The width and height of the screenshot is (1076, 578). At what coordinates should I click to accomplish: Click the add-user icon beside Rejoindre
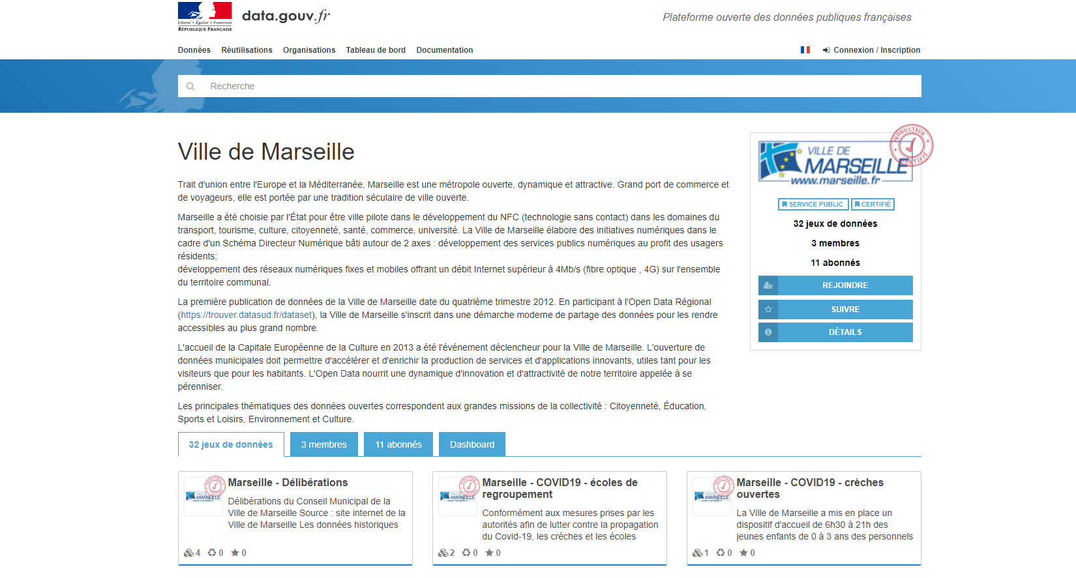(768, 285)
